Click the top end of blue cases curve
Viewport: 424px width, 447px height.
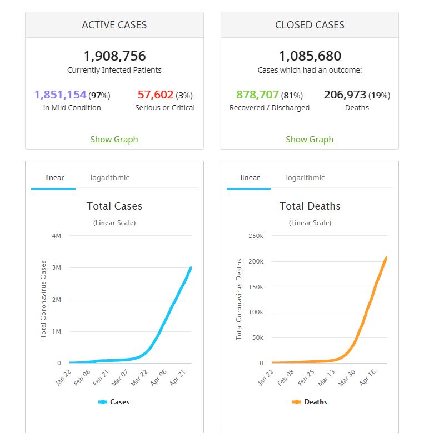click(191, 268)
